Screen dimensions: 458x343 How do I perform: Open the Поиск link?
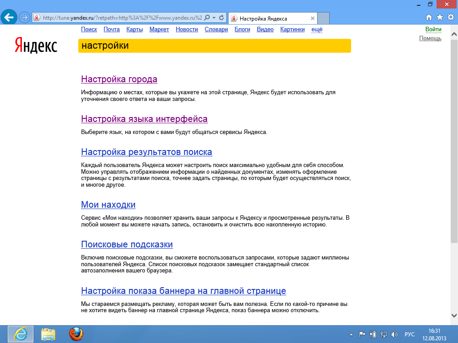[x=89, y=29]
